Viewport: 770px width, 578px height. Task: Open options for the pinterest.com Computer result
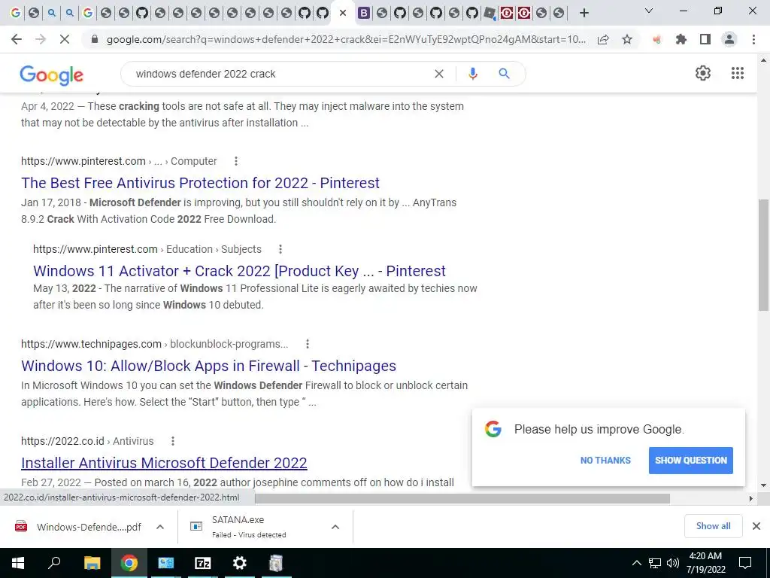click(x=236, y=161)
